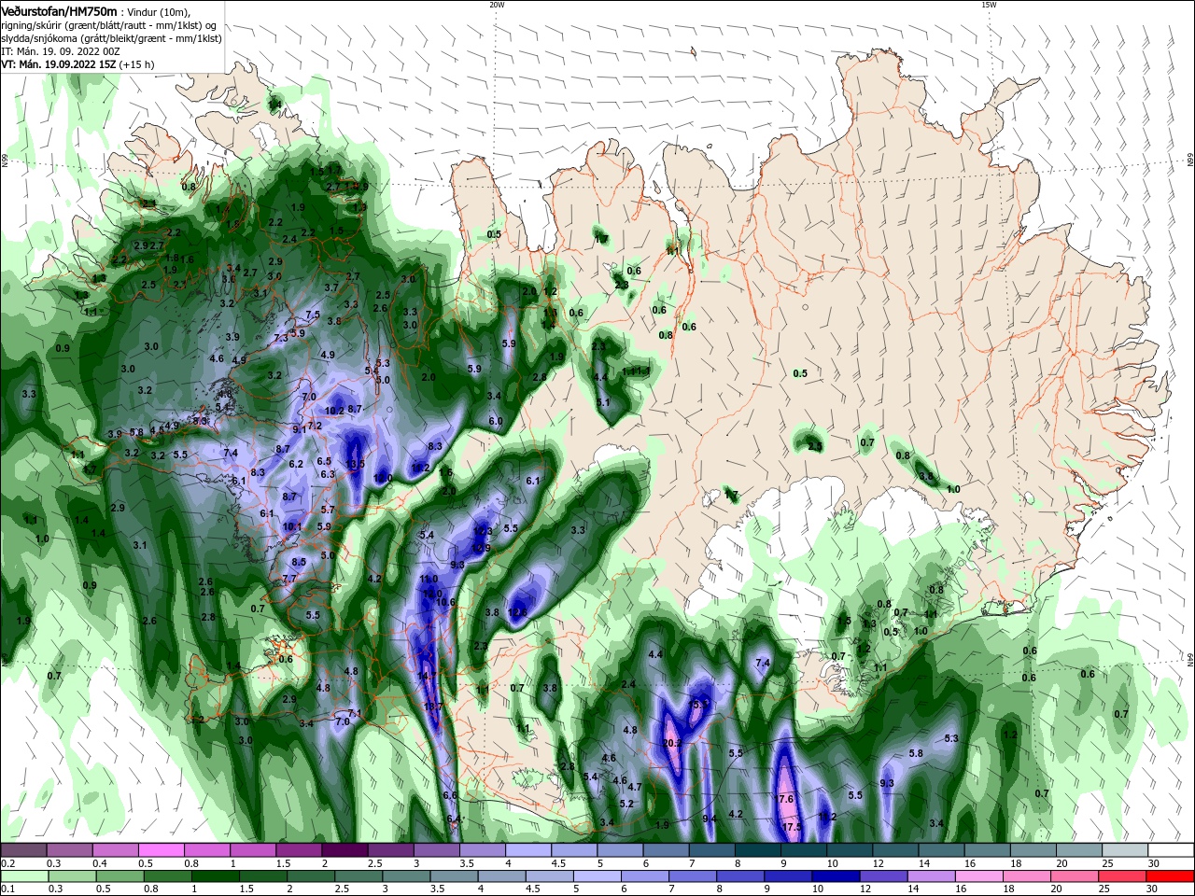The image size is (1195, 896).
Task: Select the dark purple 2 mm snow scale swatch
Action: point(345,850)
